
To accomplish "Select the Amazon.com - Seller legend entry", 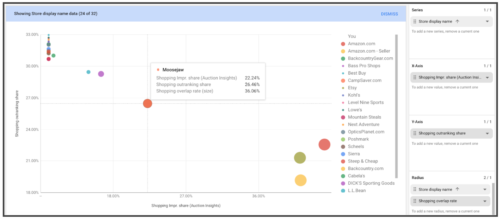I will (x=366, y=51).
